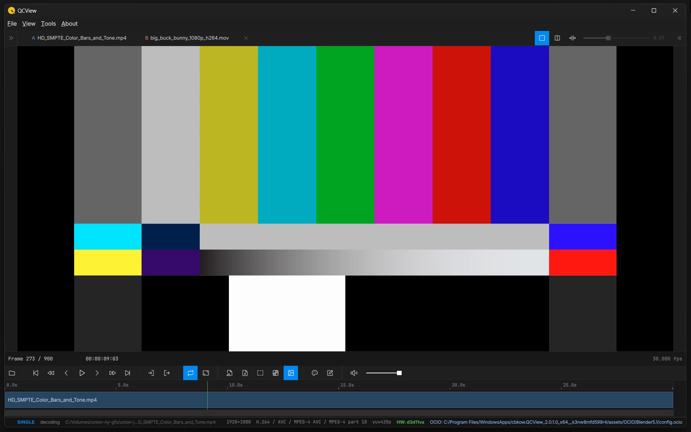
Task: Jump to the first frame
Action: point(36,373)
